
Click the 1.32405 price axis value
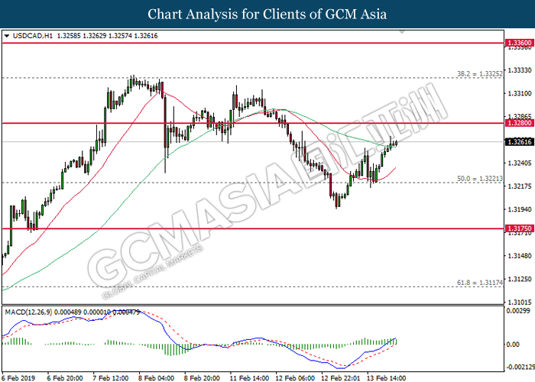point(520,163)
